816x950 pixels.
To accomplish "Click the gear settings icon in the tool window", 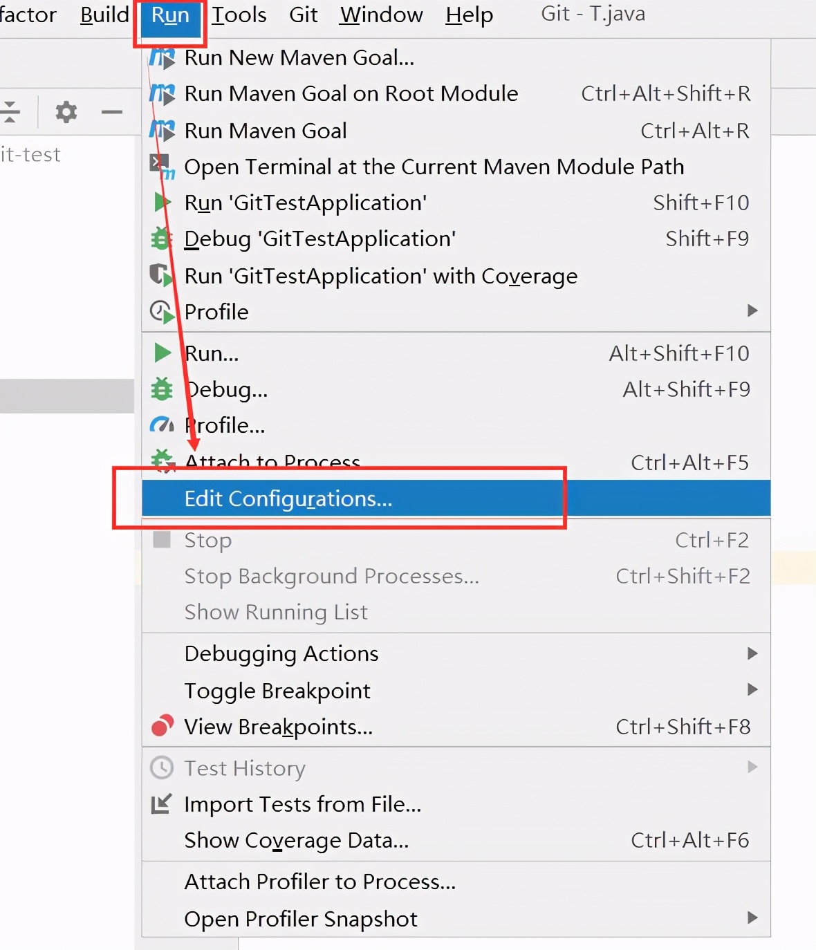I will (66, 111).
